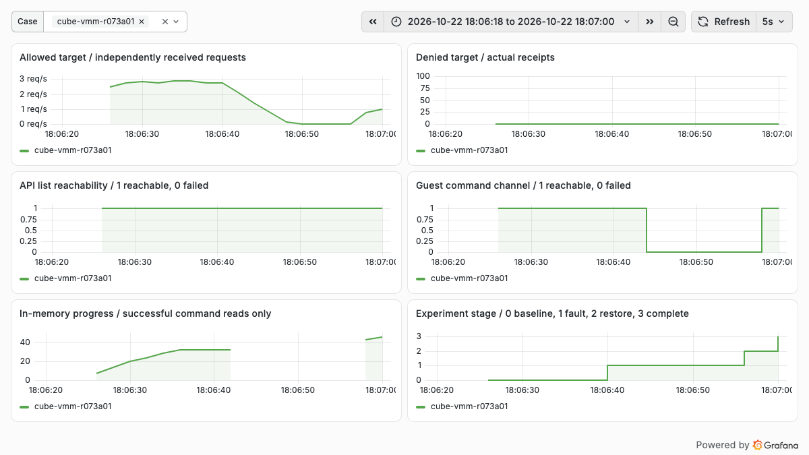Click the Refresh dashboard button
This screenshot has width=809, height=455.
pyautogui.click(x=723, y=22)
